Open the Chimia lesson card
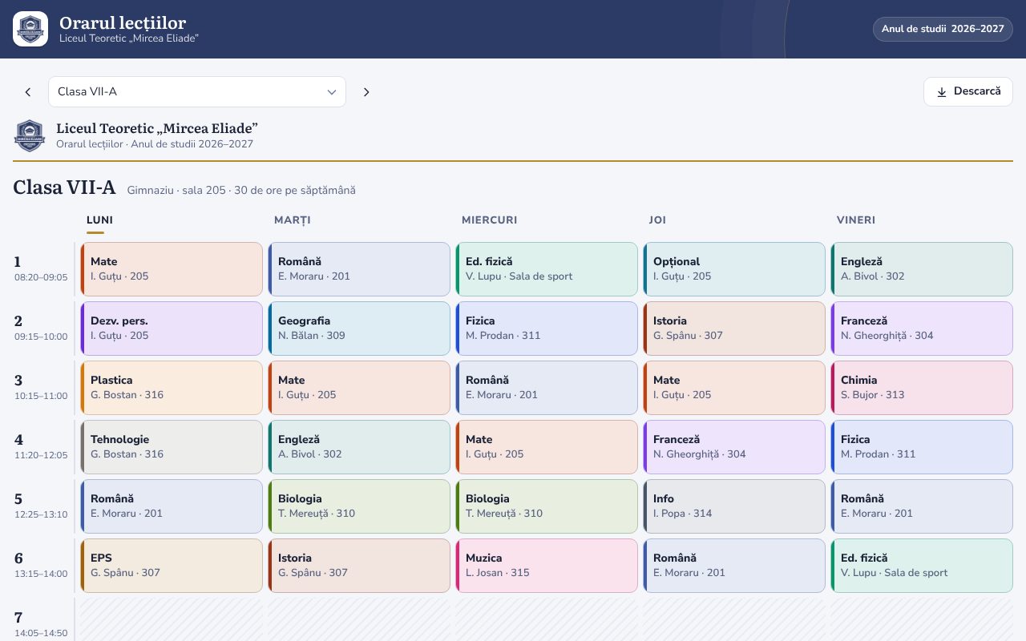The width and height of the screenshot is (1026, 641). 922,388
